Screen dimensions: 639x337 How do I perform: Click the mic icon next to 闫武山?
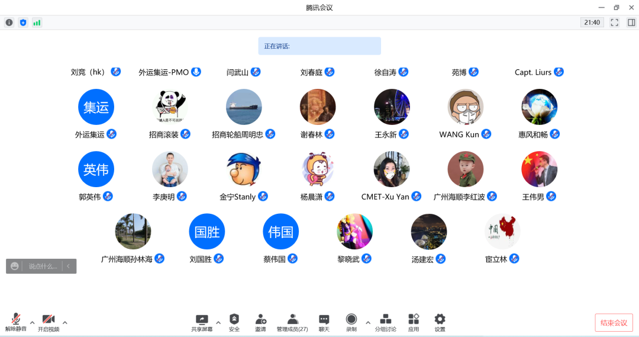(256, 72)
